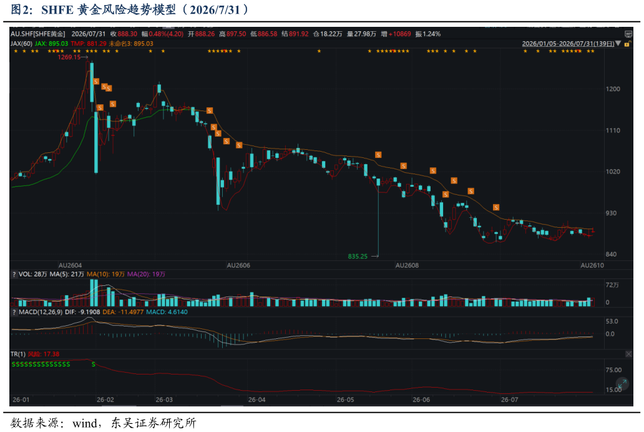Viewport: 644px width, 432px height.
Task: Click the 26-05 date axis label
Action: click(346, 400)
